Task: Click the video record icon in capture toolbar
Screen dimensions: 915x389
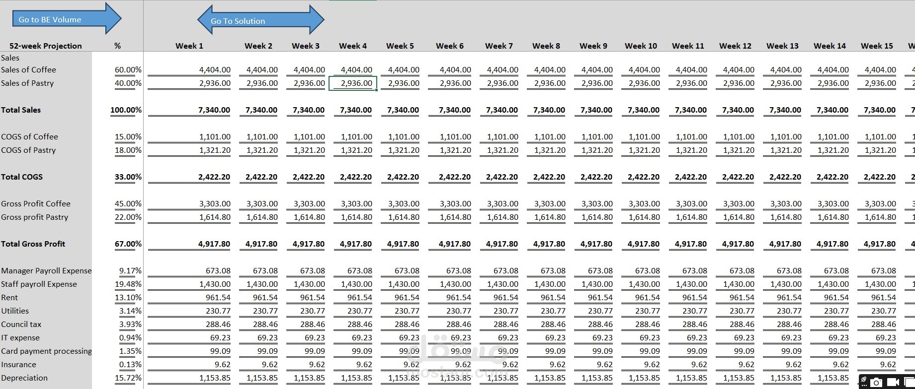Action: (893, 382)
